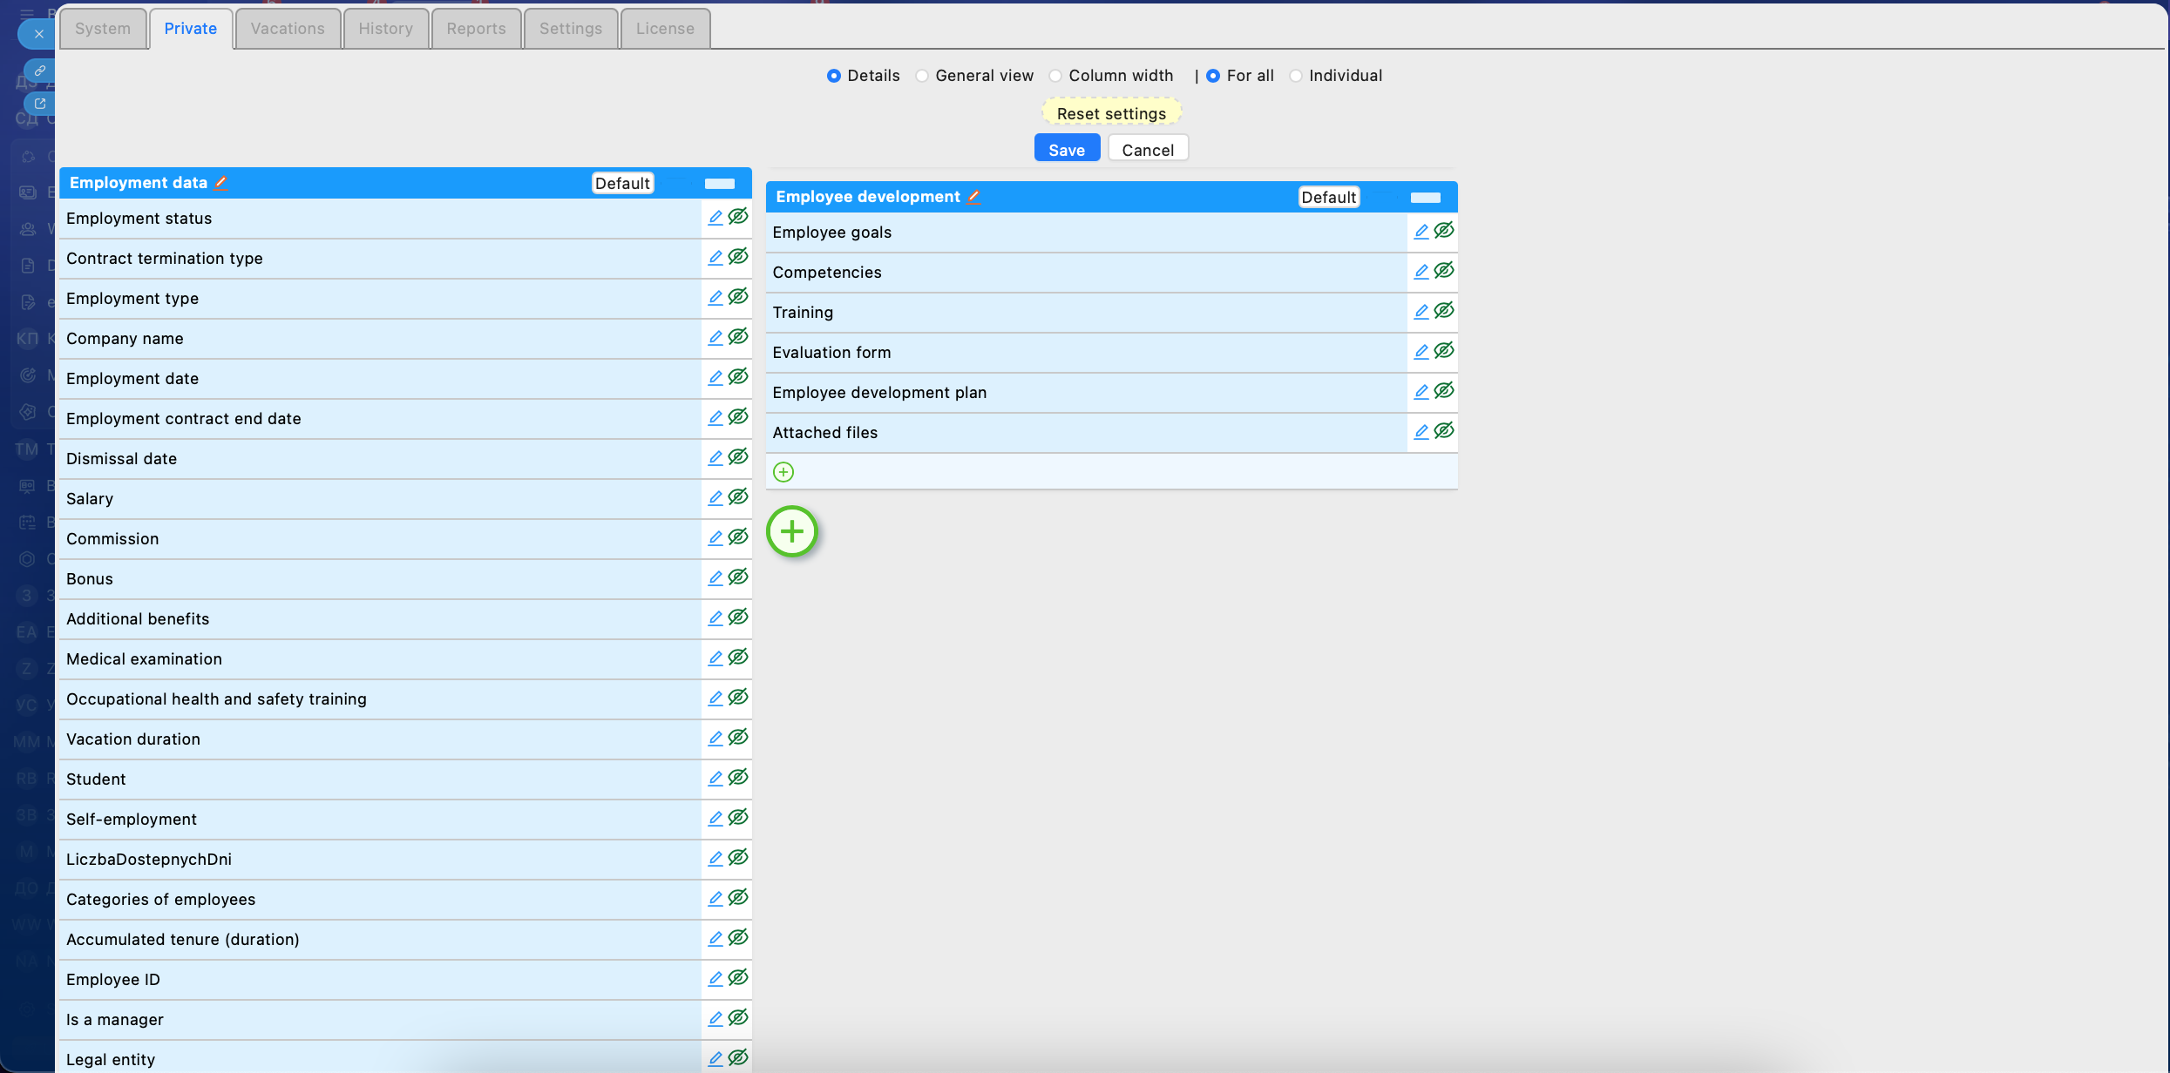Edit the Training field
Viewport: 2170px width, 1073px height.
(1421, 312)
